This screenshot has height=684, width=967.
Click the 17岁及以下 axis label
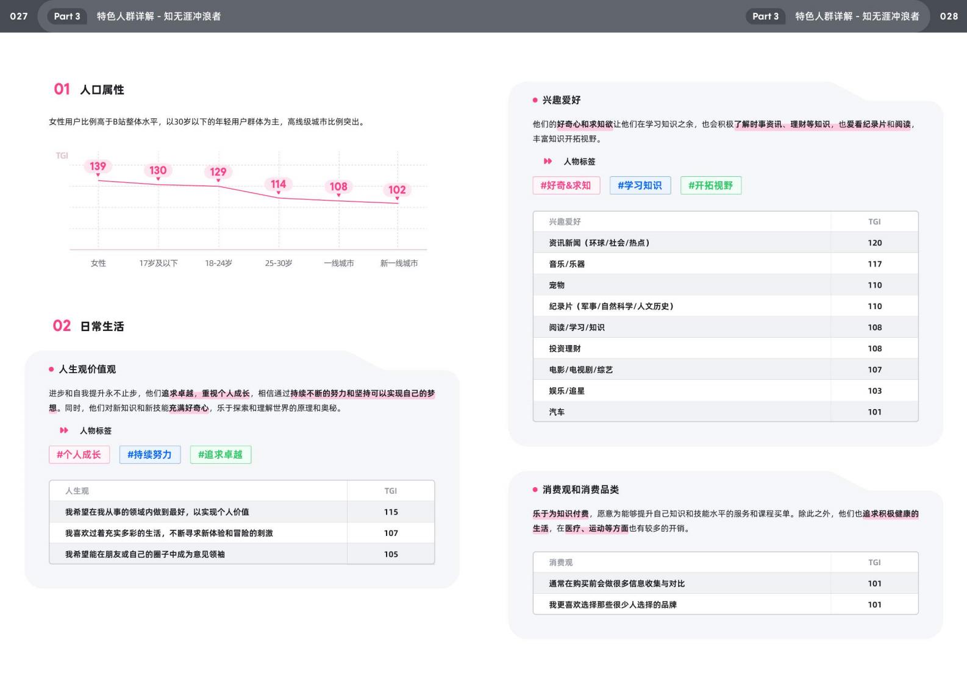[x=159, y=263]
